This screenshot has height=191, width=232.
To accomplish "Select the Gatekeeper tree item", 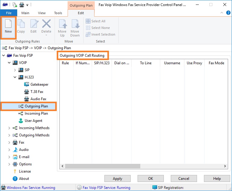I will coord(36,84).
